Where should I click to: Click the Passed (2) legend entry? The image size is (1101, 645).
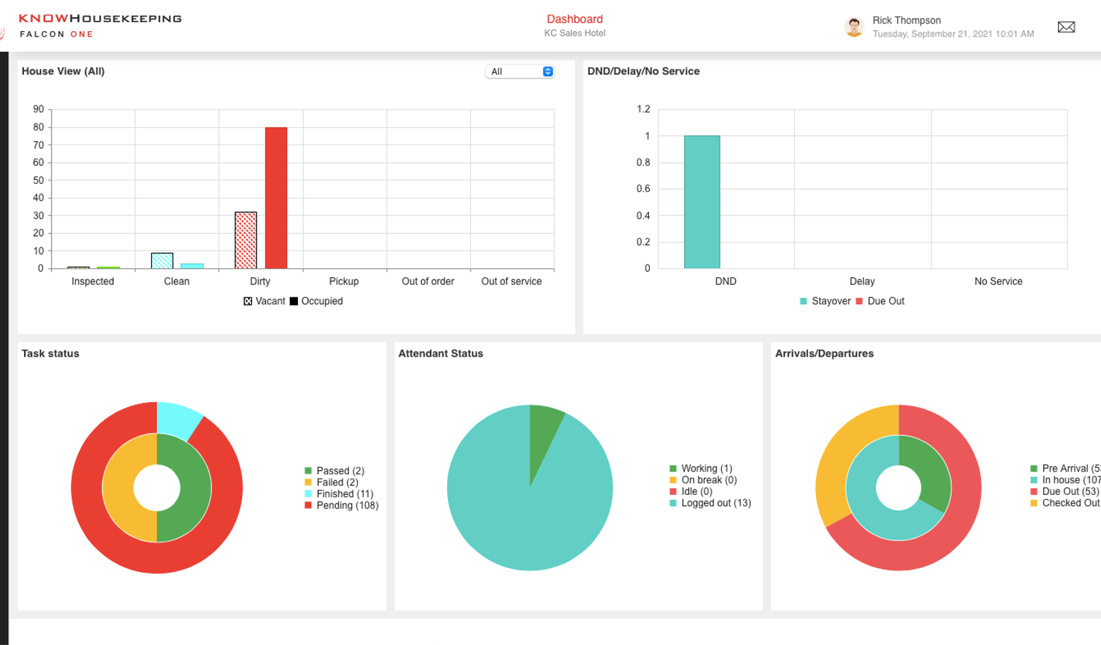coord(334,471)
